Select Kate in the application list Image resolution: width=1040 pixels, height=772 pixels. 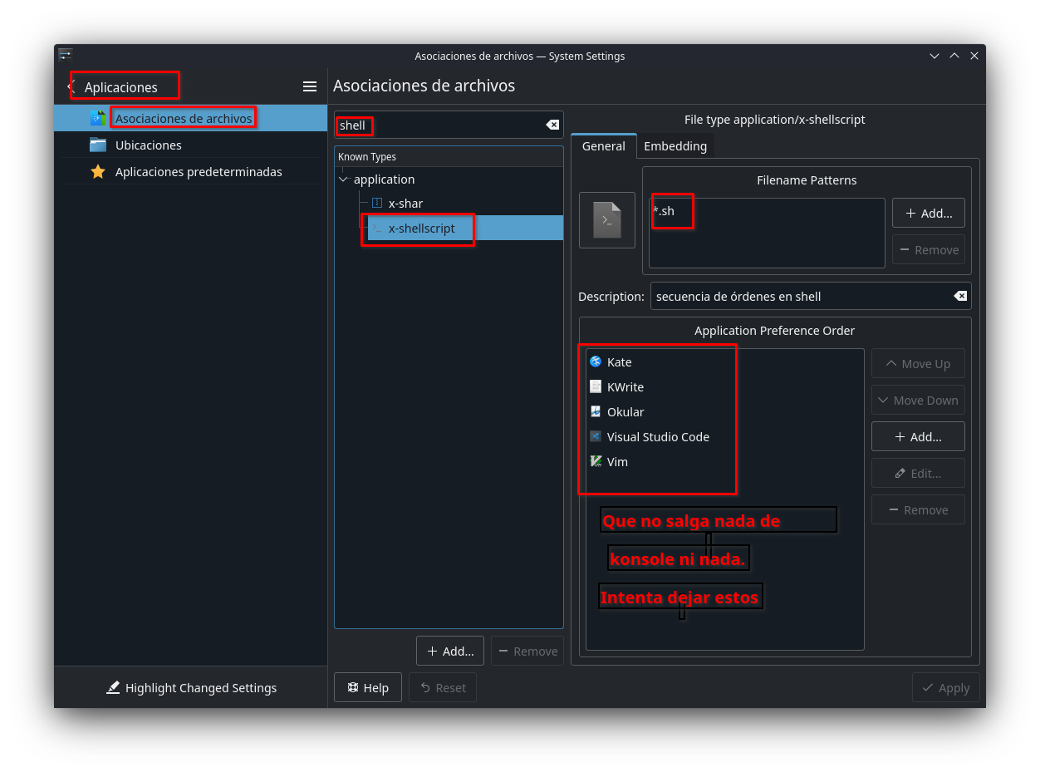[x=724, y=361]
